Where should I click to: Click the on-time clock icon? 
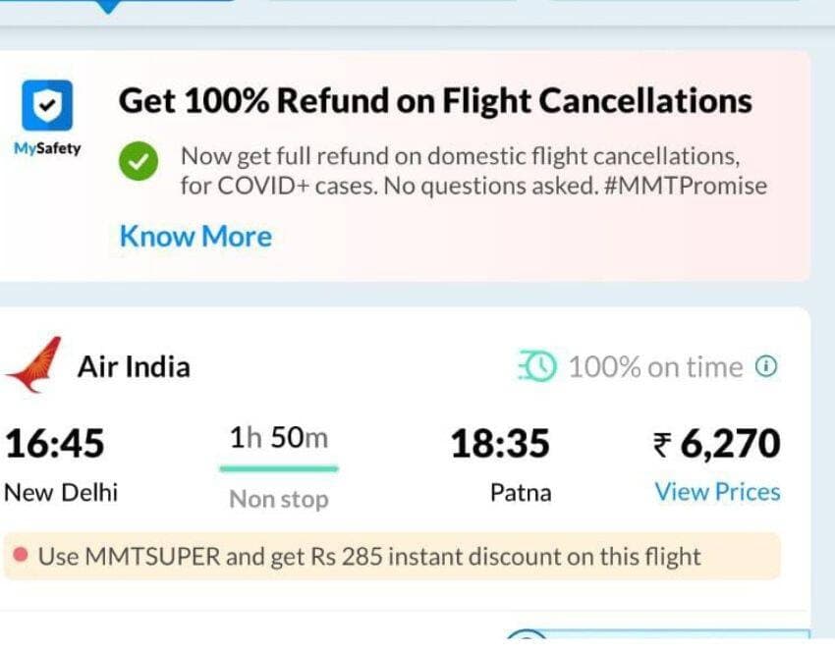(537, 367)
